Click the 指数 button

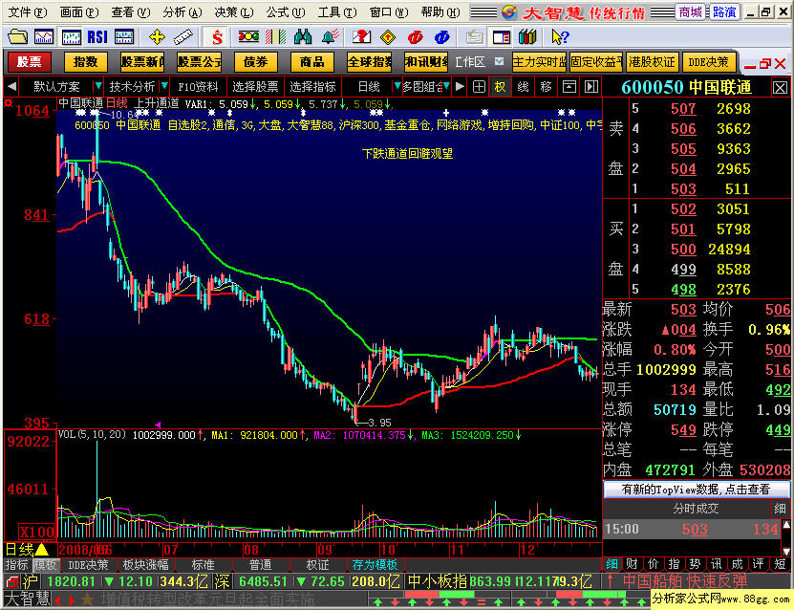point(86,62)
